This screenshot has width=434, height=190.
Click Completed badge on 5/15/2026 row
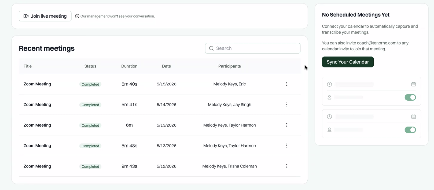tap(90, 84)
